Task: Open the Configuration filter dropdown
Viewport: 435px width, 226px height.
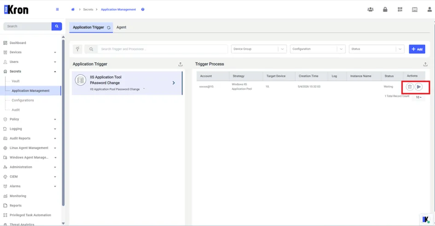Action: [318, 49]
